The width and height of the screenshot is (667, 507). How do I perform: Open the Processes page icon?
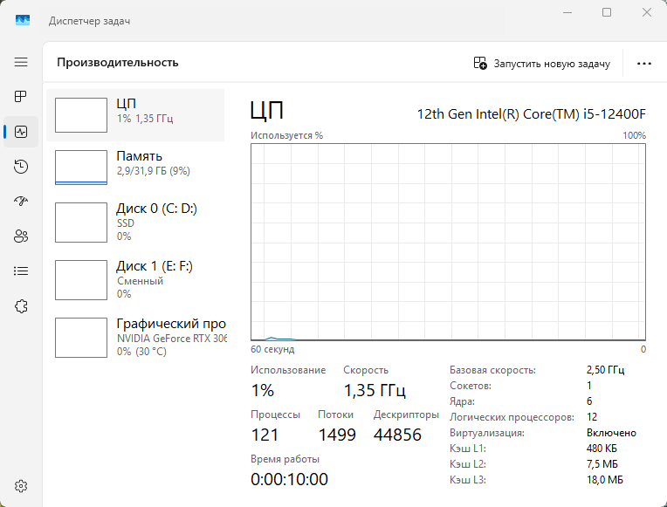21,97
